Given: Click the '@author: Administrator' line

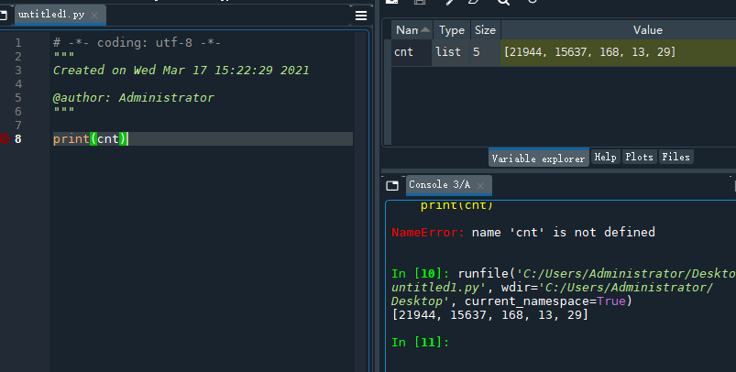Looking at the screenshot, I should coord(133,97).
